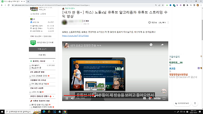Bookmark this page with star icon
The image size is (203, 114).
tap(163, 5)
